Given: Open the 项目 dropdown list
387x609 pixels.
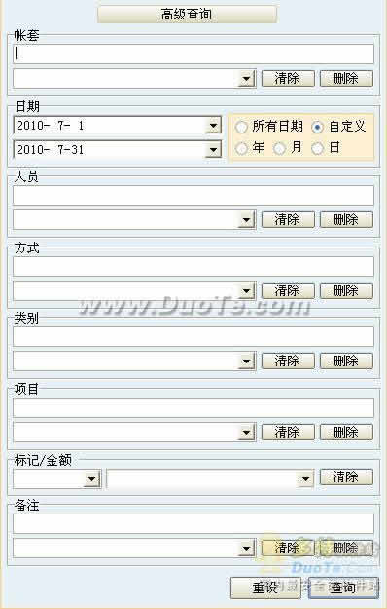Looking at the screenshot, I should (x=246, y=433).
